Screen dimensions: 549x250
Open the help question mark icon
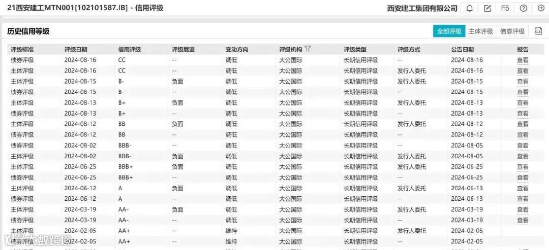tap(523, 8)
